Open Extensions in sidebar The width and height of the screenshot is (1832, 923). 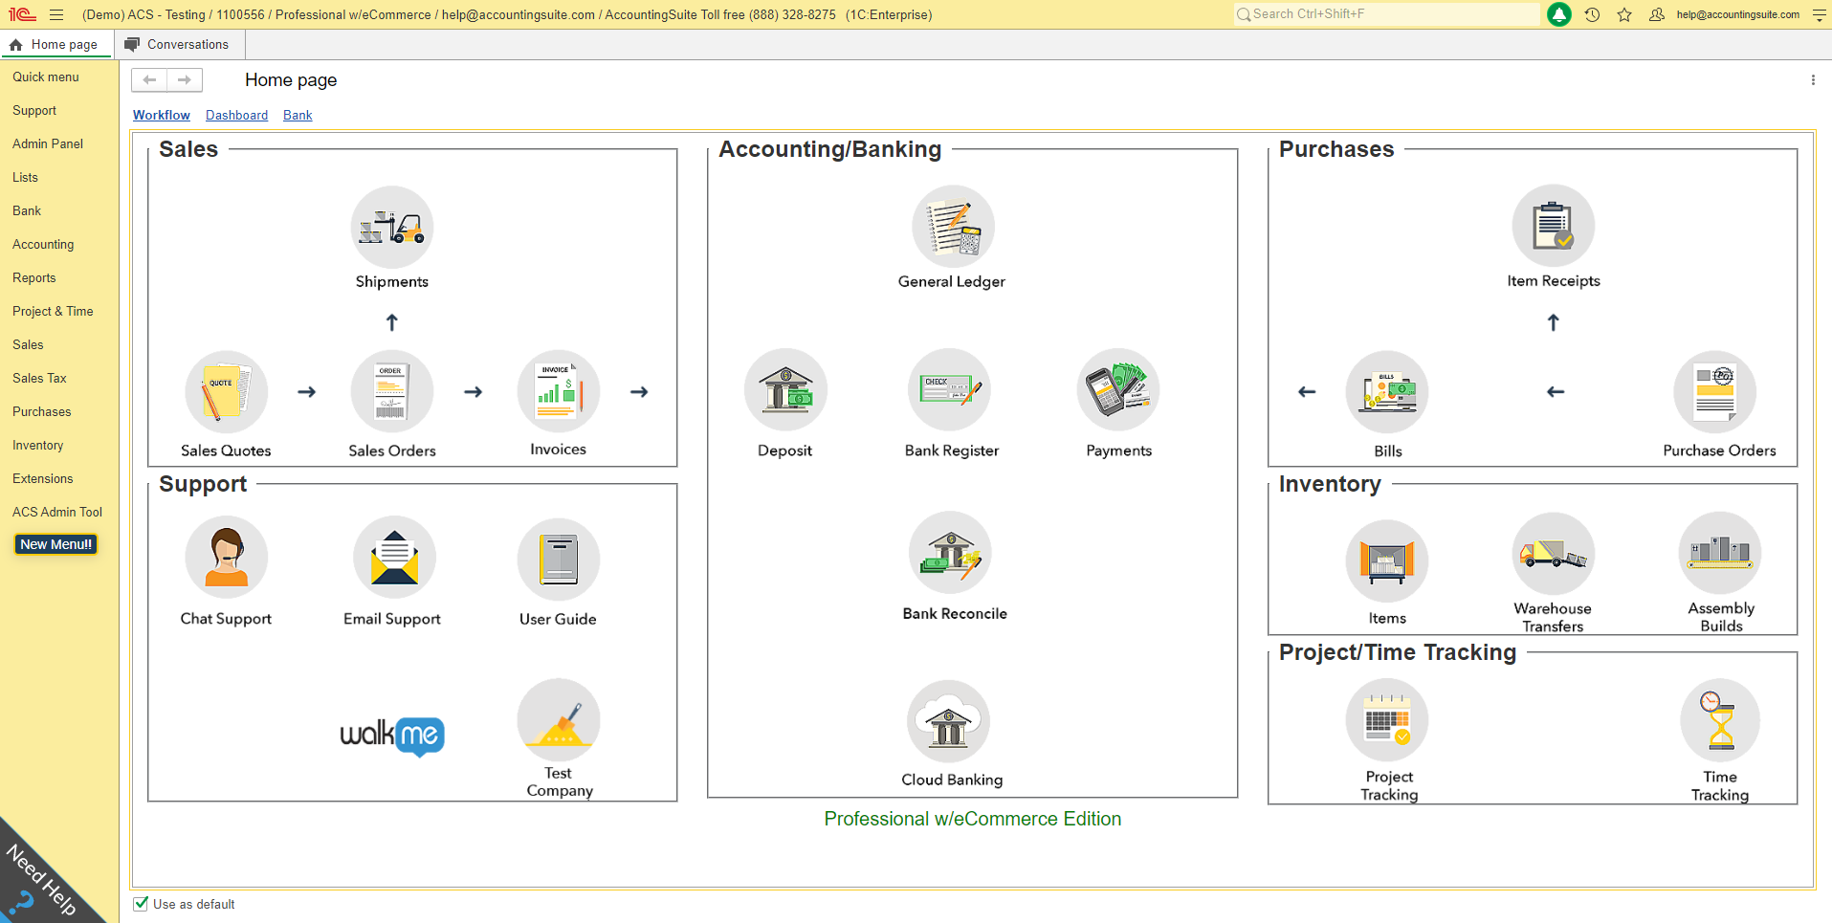coord(43,478)
